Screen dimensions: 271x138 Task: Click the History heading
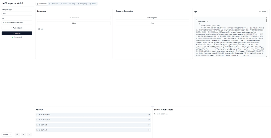click(x=39, y=110)
